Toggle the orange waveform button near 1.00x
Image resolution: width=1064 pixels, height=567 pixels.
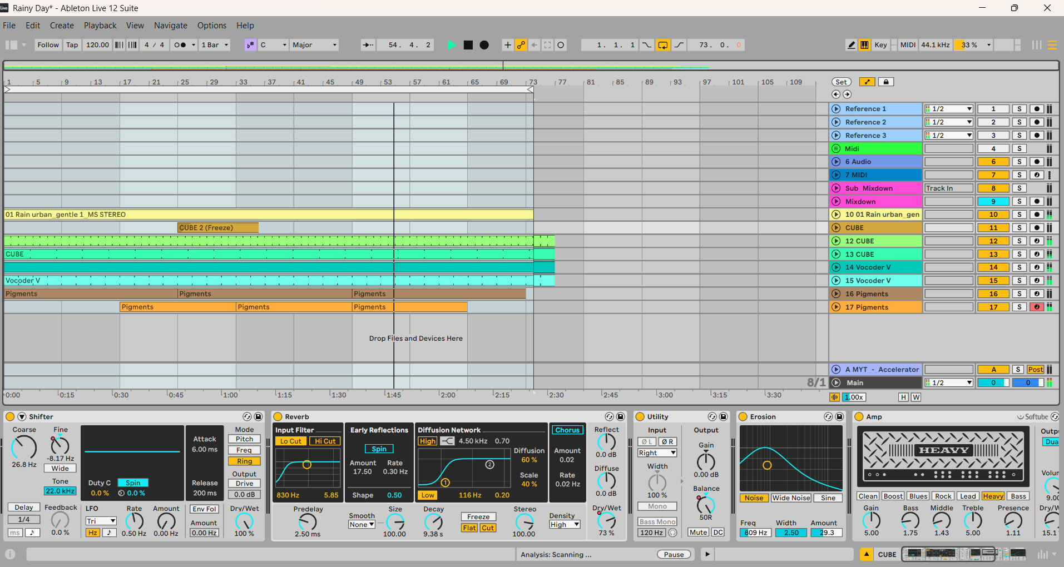(x=835, y=397)
